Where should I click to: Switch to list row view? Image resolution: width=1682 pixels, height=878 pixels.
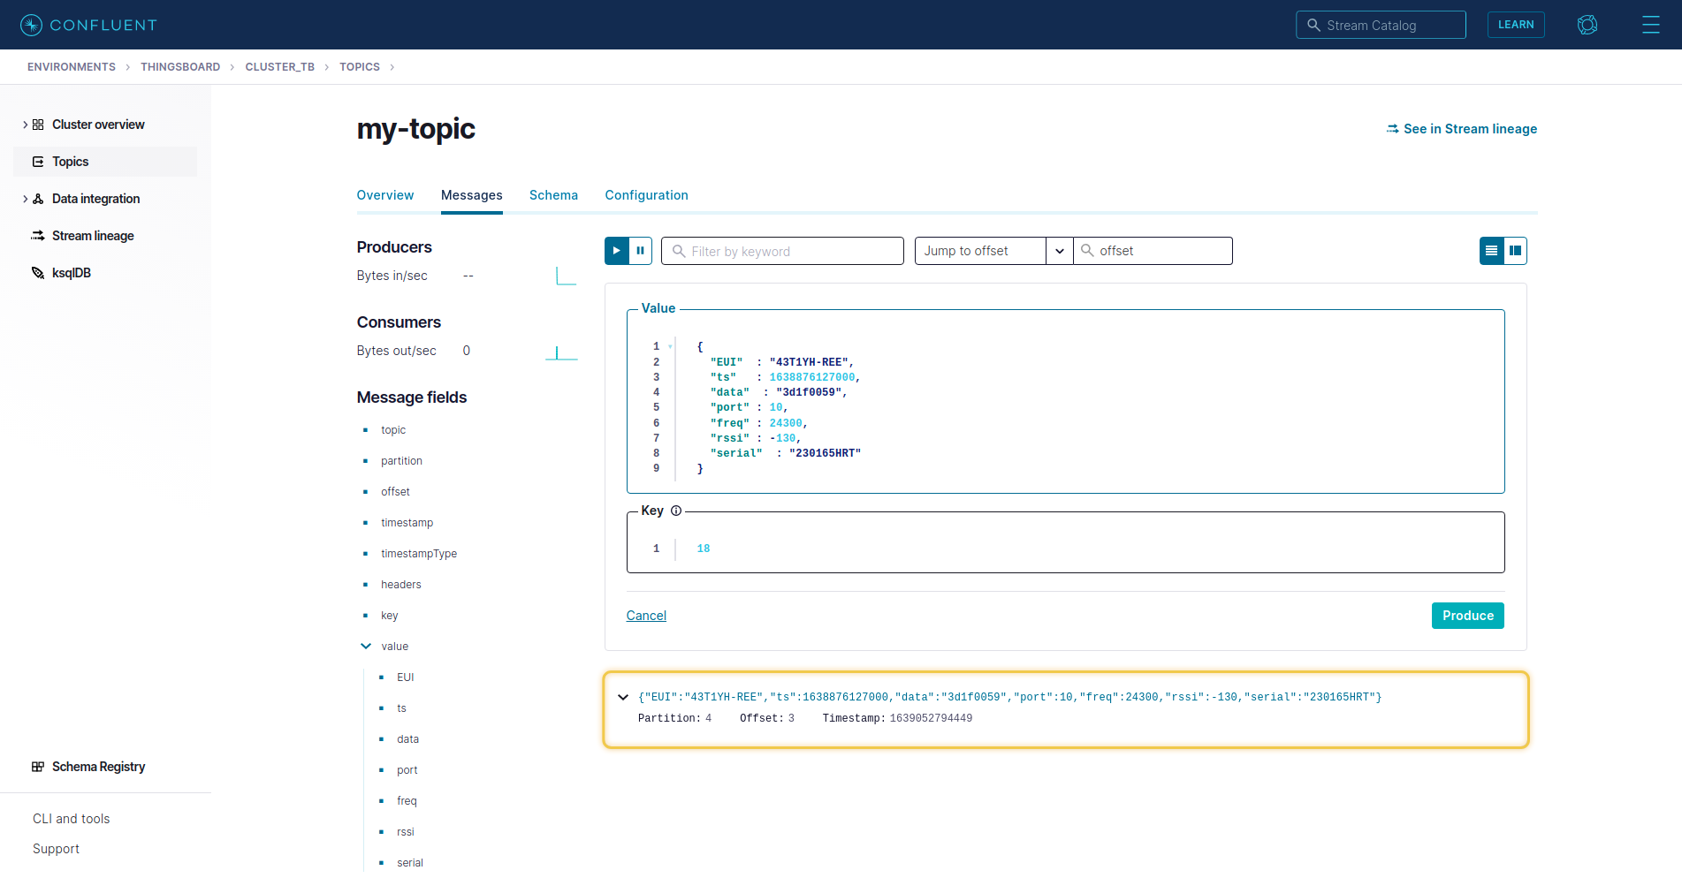[1491, 251]
